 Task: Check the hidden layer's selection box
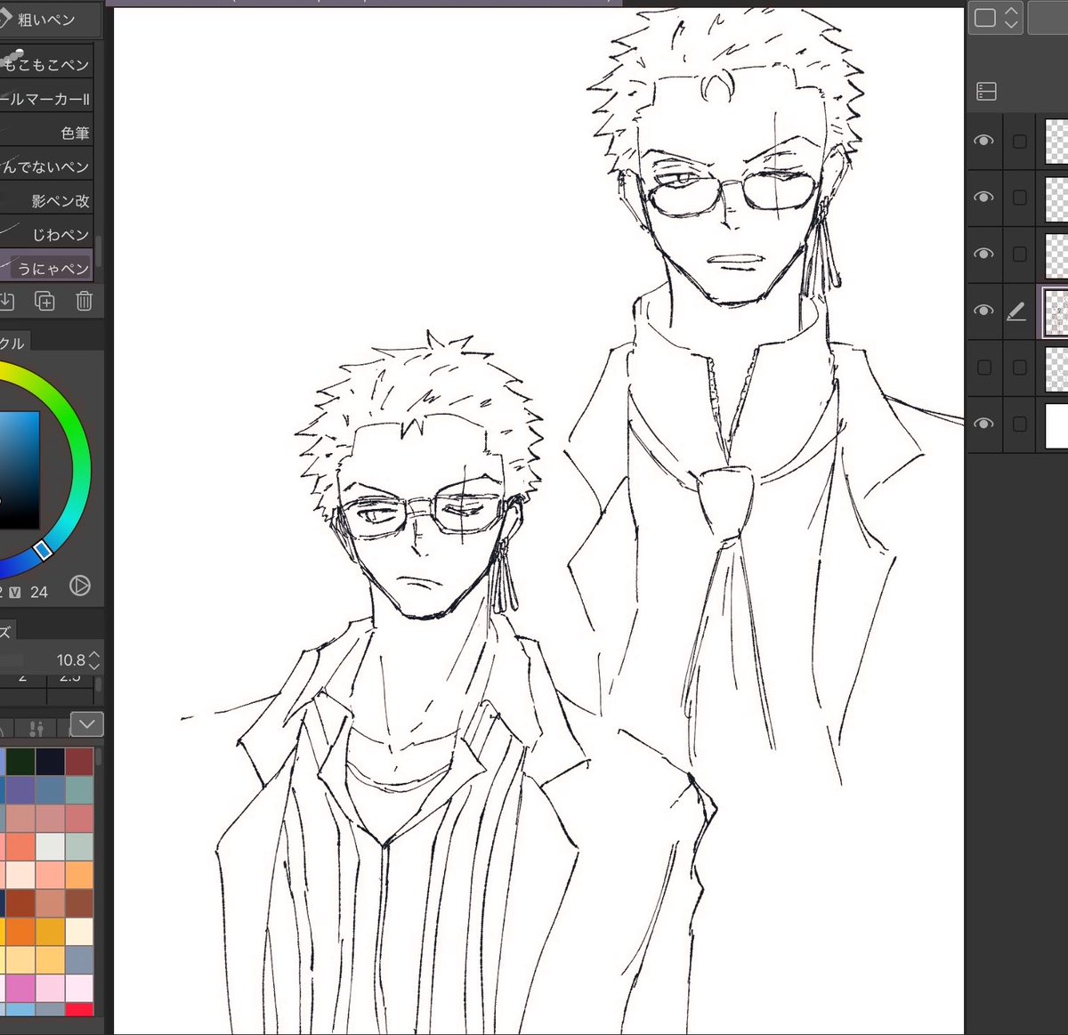tap(1020, 368)
